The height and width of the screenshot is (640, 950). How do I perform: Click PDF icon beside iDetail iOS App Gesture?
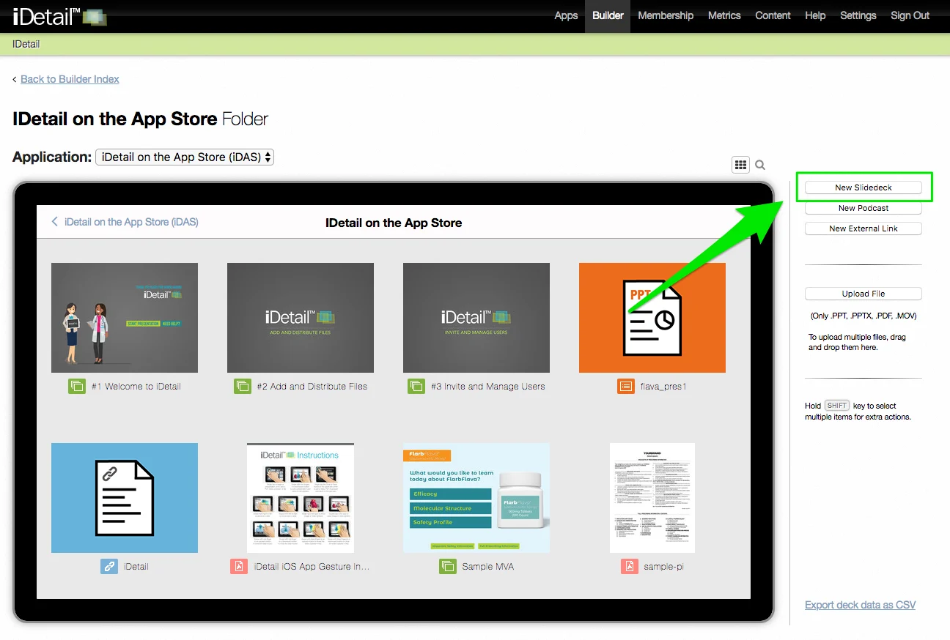239,566
